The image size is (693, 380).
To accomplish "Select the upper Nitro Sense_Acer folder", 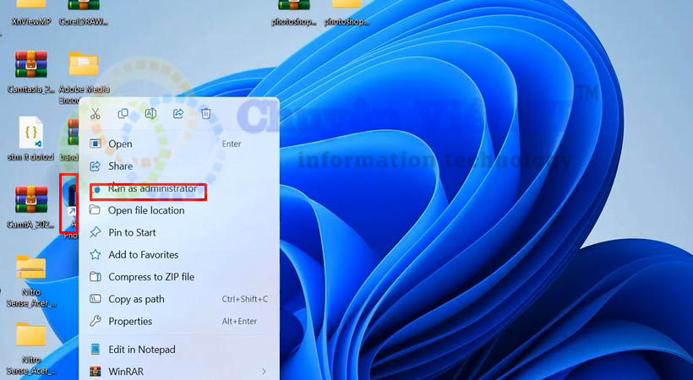I will pos(31,280).
